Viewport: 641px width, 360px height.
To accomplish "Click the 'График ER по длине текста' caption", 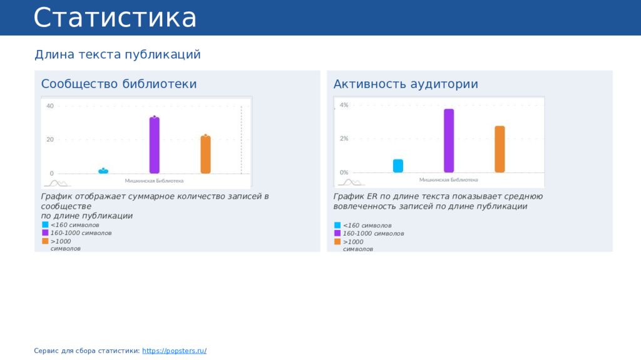I will (438, 201).
